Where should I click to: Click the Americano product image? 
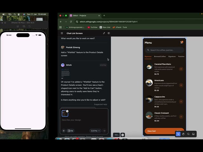tap(149, 83)
